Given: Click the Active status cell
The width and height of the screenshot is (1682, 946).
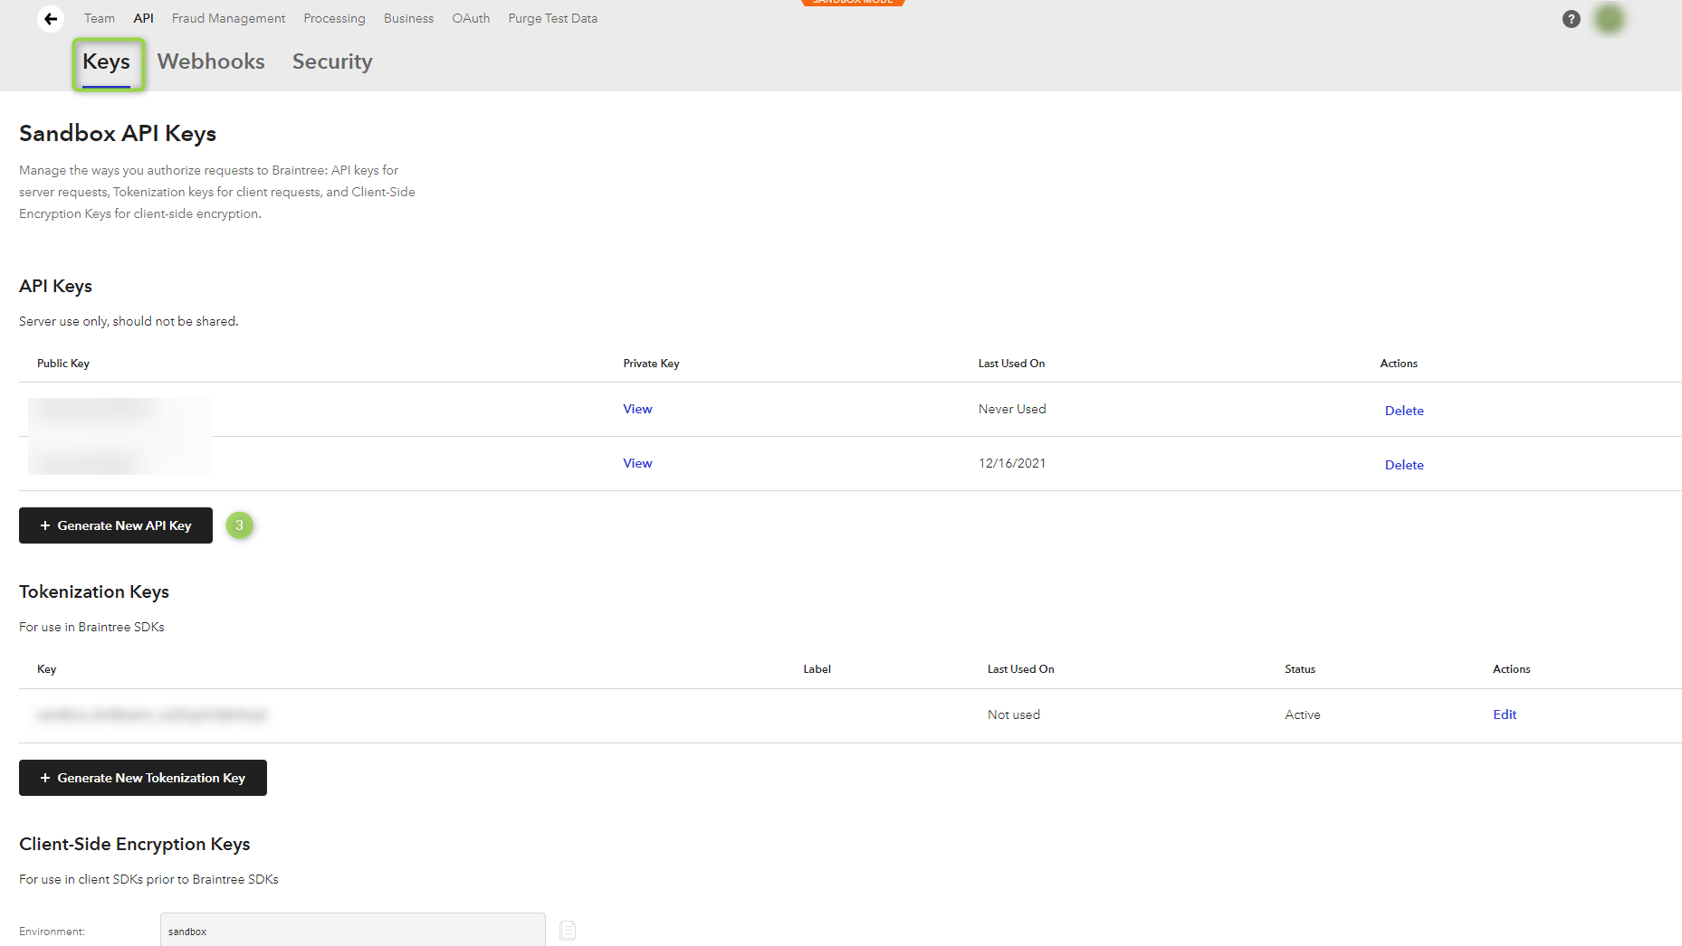Looking at the screenshot, I should (1303, 714).
